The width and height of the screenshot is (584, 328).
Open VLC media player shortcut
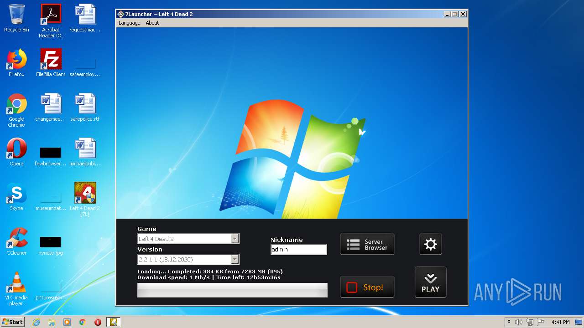coord(16,289)
